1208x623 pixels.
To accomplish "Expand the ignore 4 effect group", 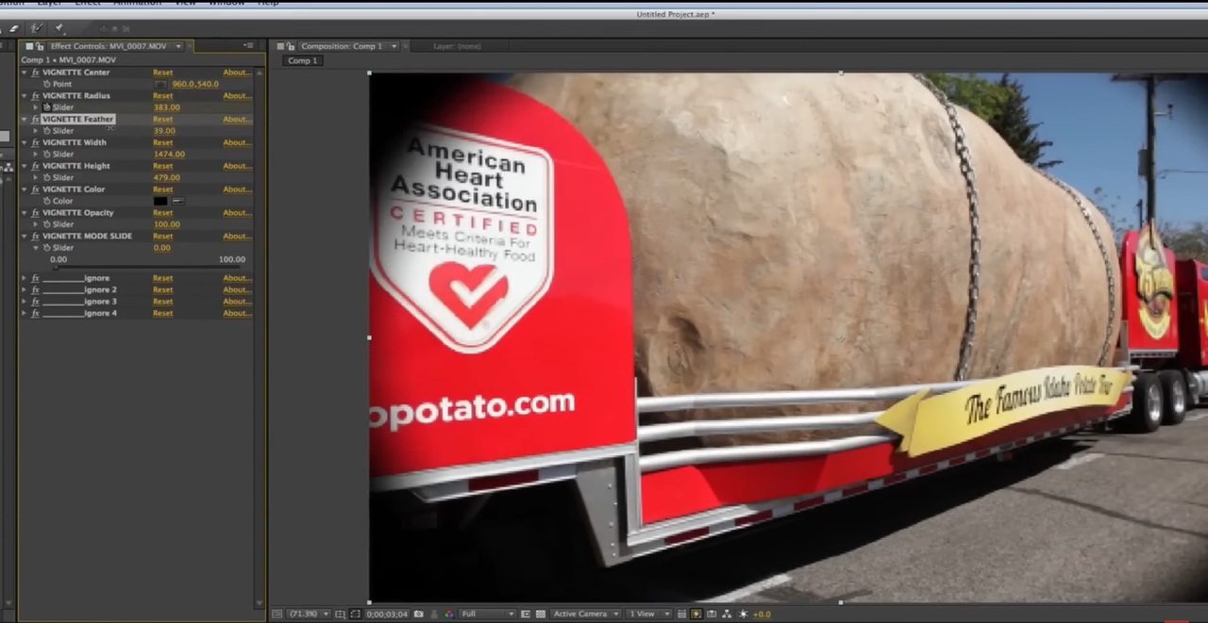I will (25, 313).
